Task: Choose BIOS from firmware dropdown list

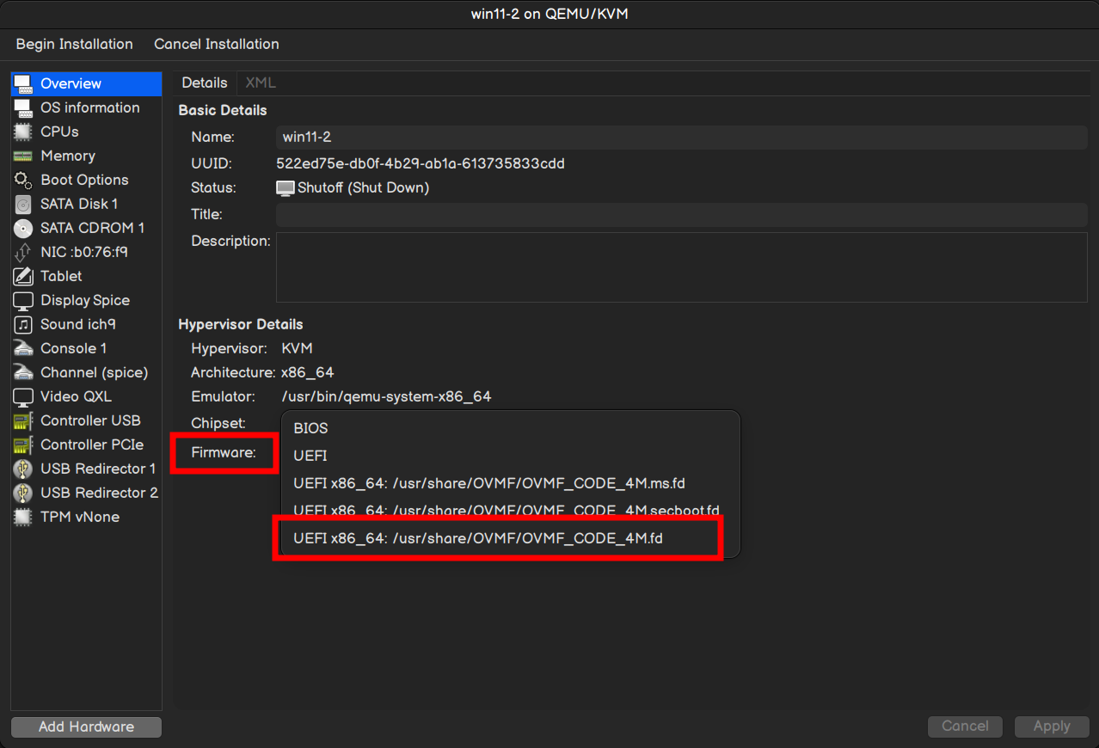Action: [511, 428]
